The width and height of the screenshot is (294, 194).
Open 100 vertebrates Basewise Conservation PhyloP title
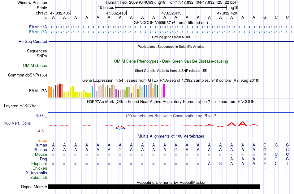[171, 116]
